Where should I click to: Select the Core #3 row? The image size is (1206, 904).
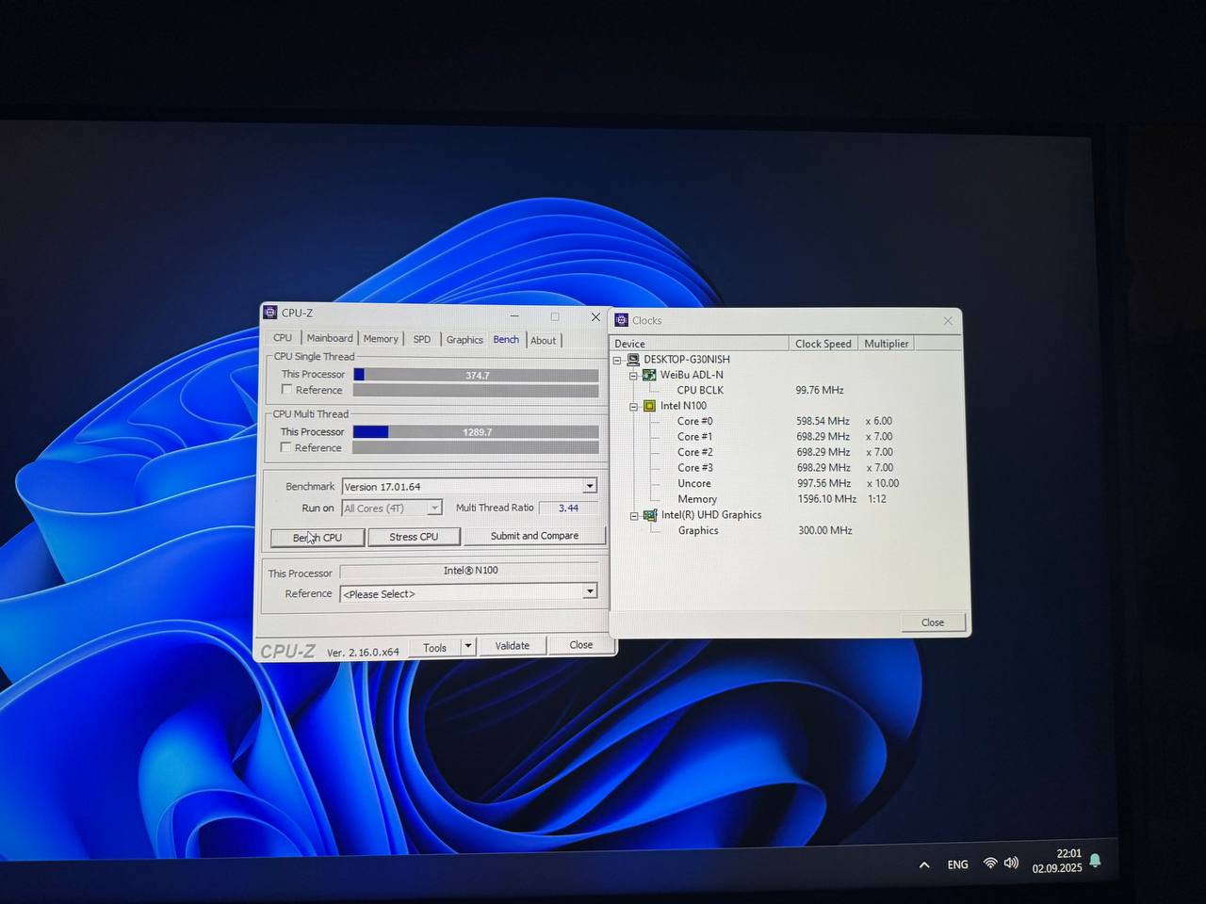(695, 468)
